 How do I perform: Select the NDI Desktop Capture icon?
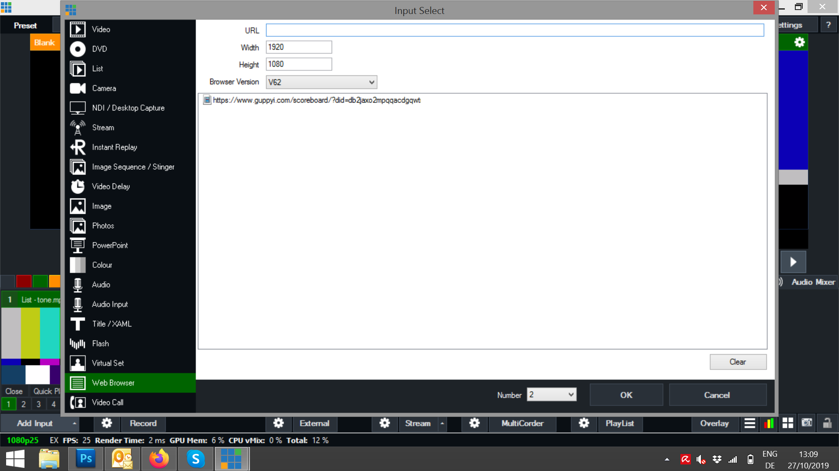[x=78, y=108]
